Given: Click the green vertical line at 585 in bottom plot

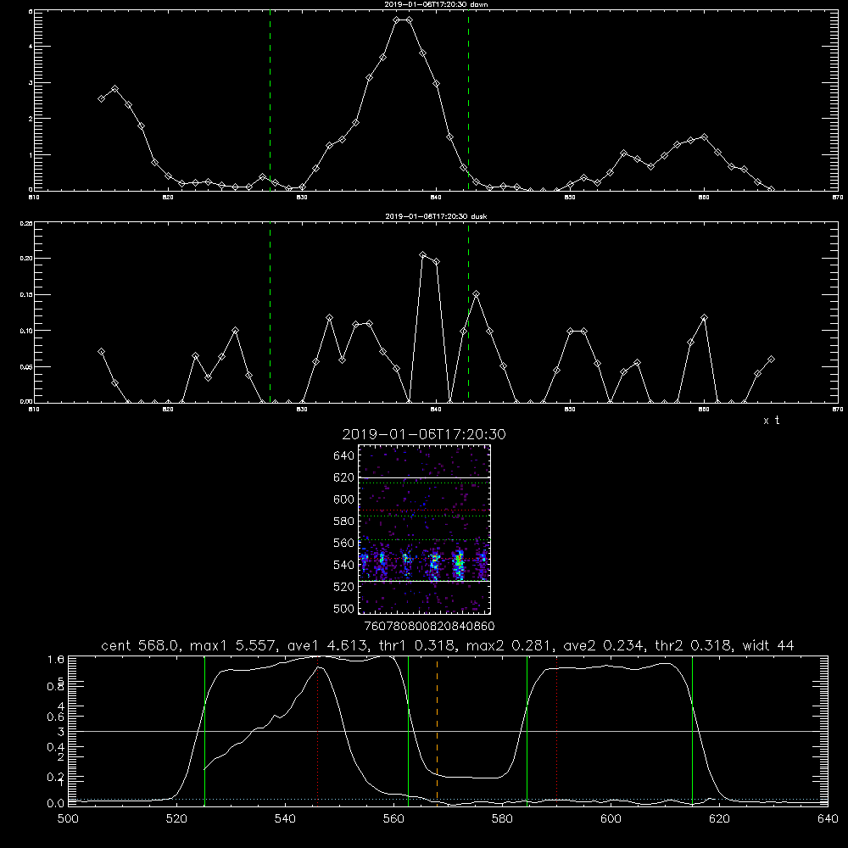Looking at the screenshot, I should coord(527,730).
